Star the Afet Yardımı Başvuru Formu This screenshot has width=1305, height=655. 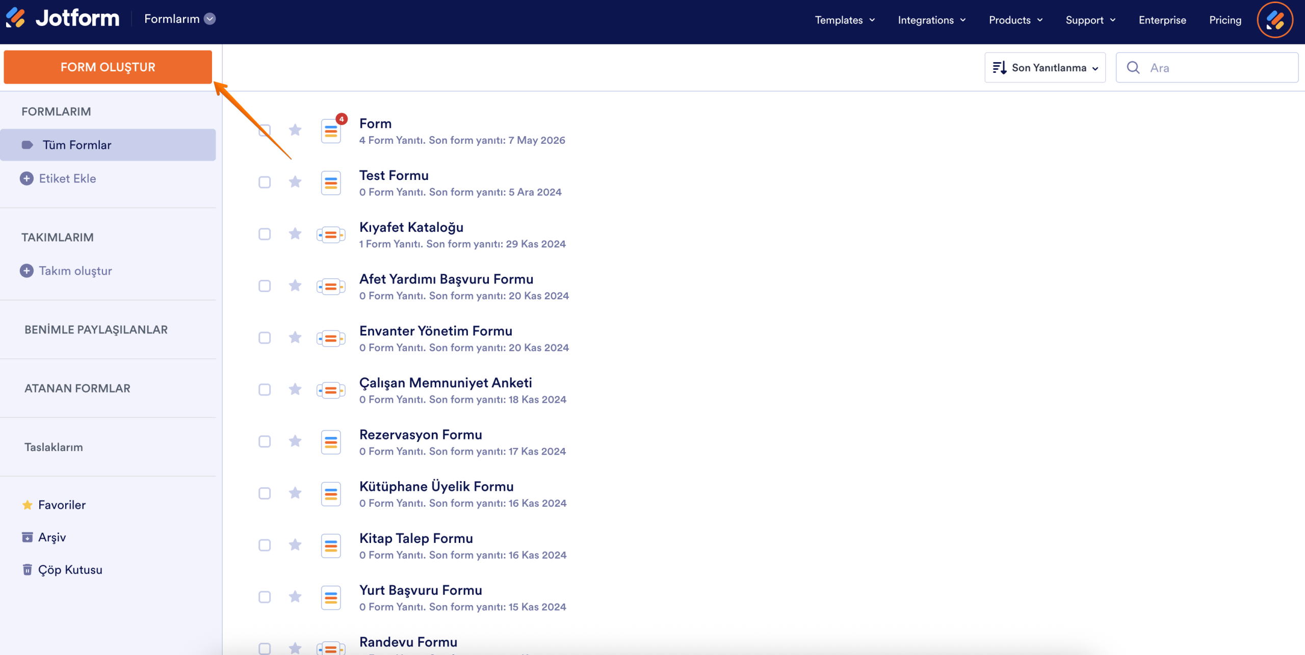(x=295, y=285)
